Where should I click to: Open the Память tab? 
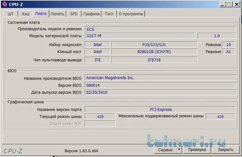pos(57,14)
